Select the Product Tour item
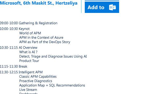 pyautogui.click(x=29, y=61)
